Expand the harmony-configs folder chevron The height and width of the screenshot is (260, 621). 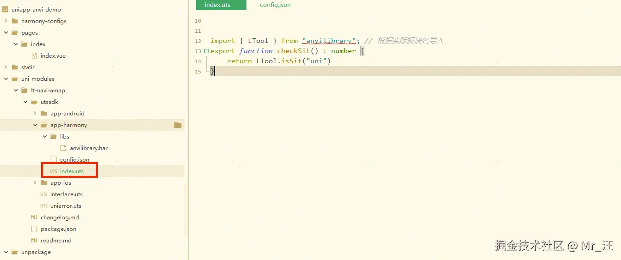point(6,21)
